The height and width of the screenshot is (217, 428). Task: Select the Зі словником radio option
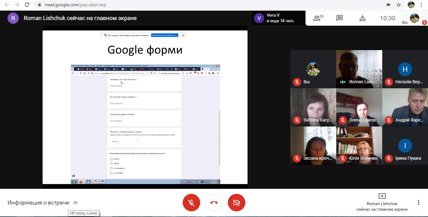click(111, 168)
